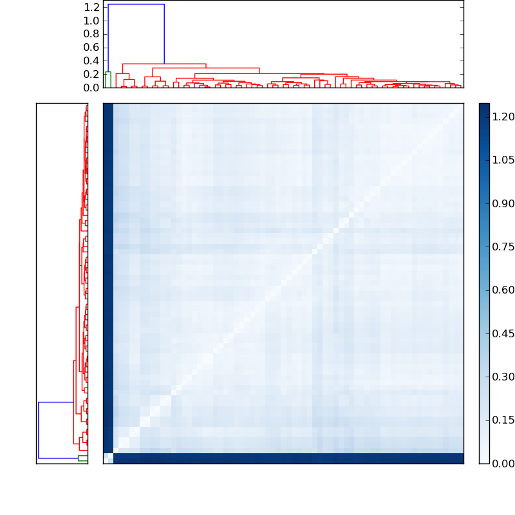This screenshot has width=515, height=515.
Task: Select the 0.00 colorbar label
Action: coord(503,464)
